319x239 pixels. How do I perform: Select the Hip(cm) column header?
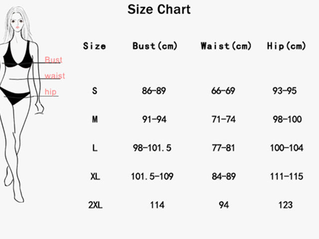pos(286,46)
